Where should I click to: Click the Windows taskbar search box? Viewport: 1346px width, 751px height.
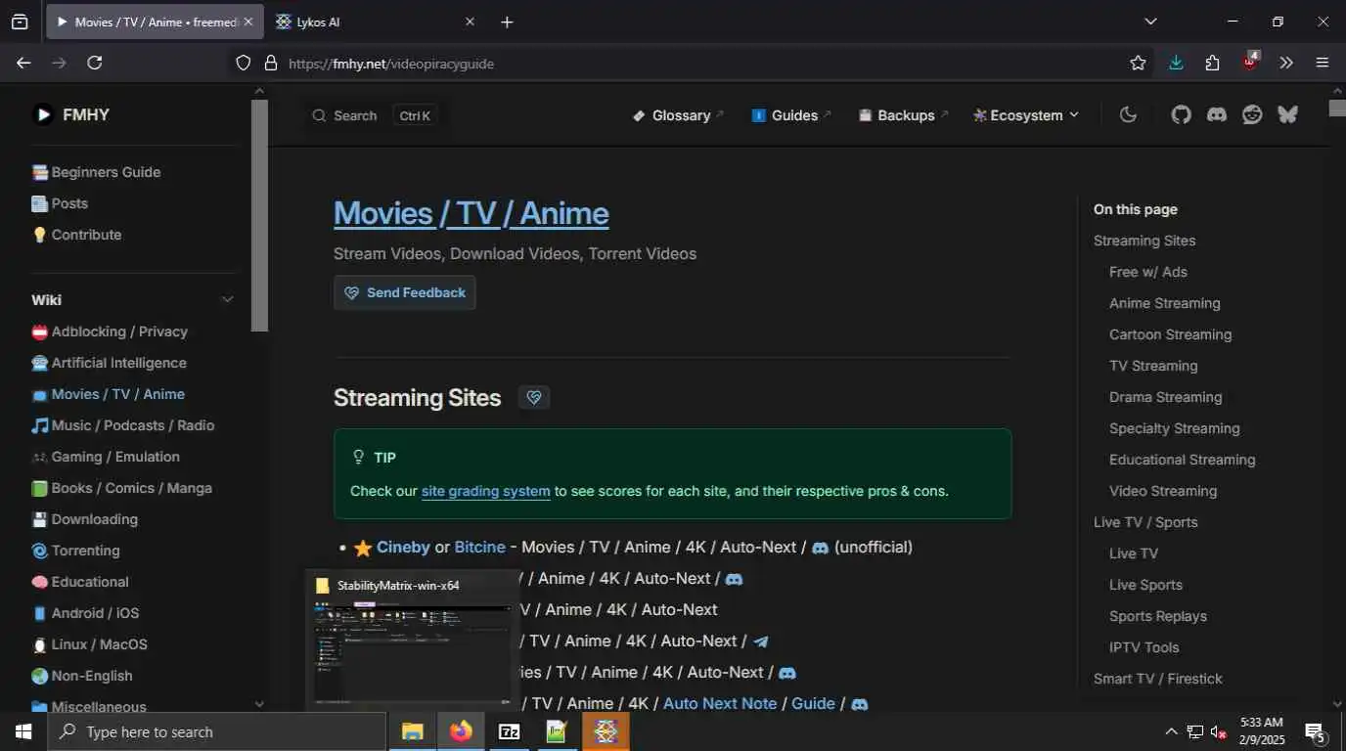coord(216,731)
